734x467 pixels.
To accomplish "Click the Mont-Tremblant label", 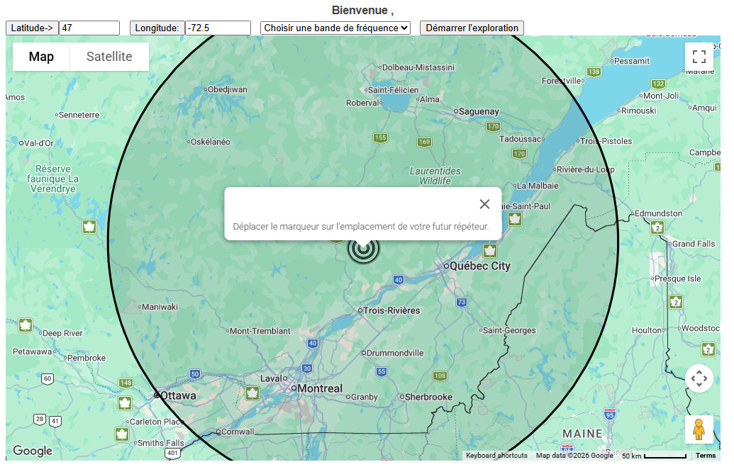I will tap(260, 331).
